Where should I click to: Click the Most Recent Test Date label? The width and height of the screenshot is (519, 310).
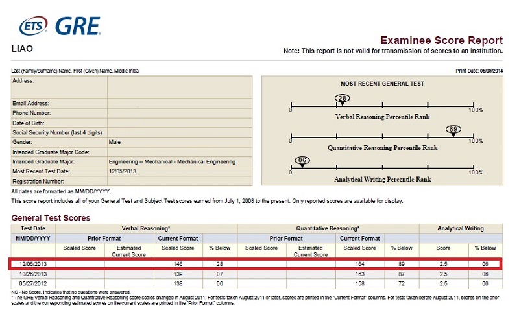41,171
